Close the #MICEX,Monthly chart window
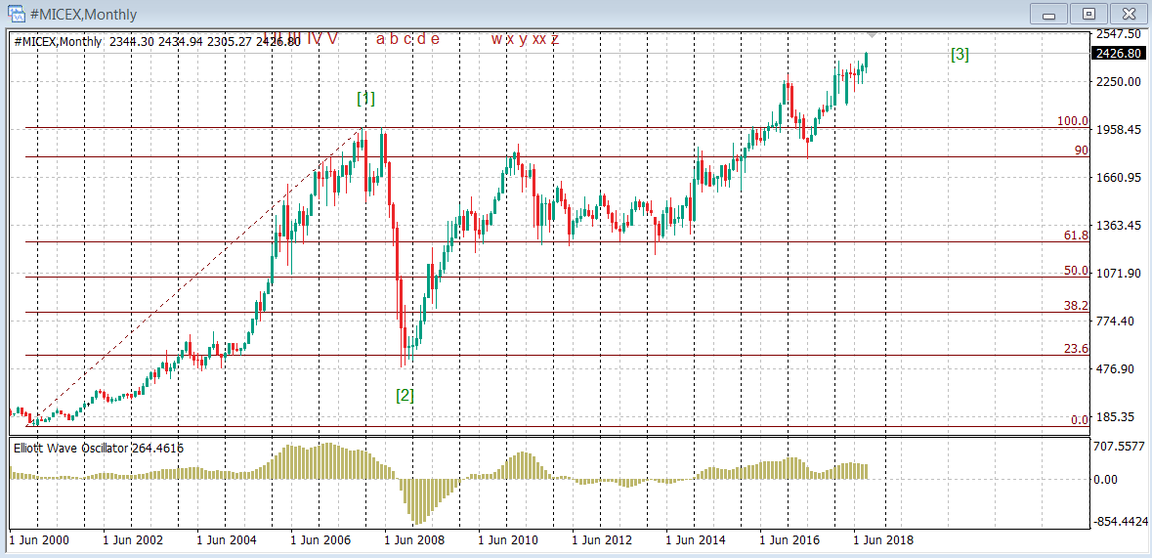The height and width of the screenshot is (558, 1152). pyautogui.click(x=1130, y=14)
